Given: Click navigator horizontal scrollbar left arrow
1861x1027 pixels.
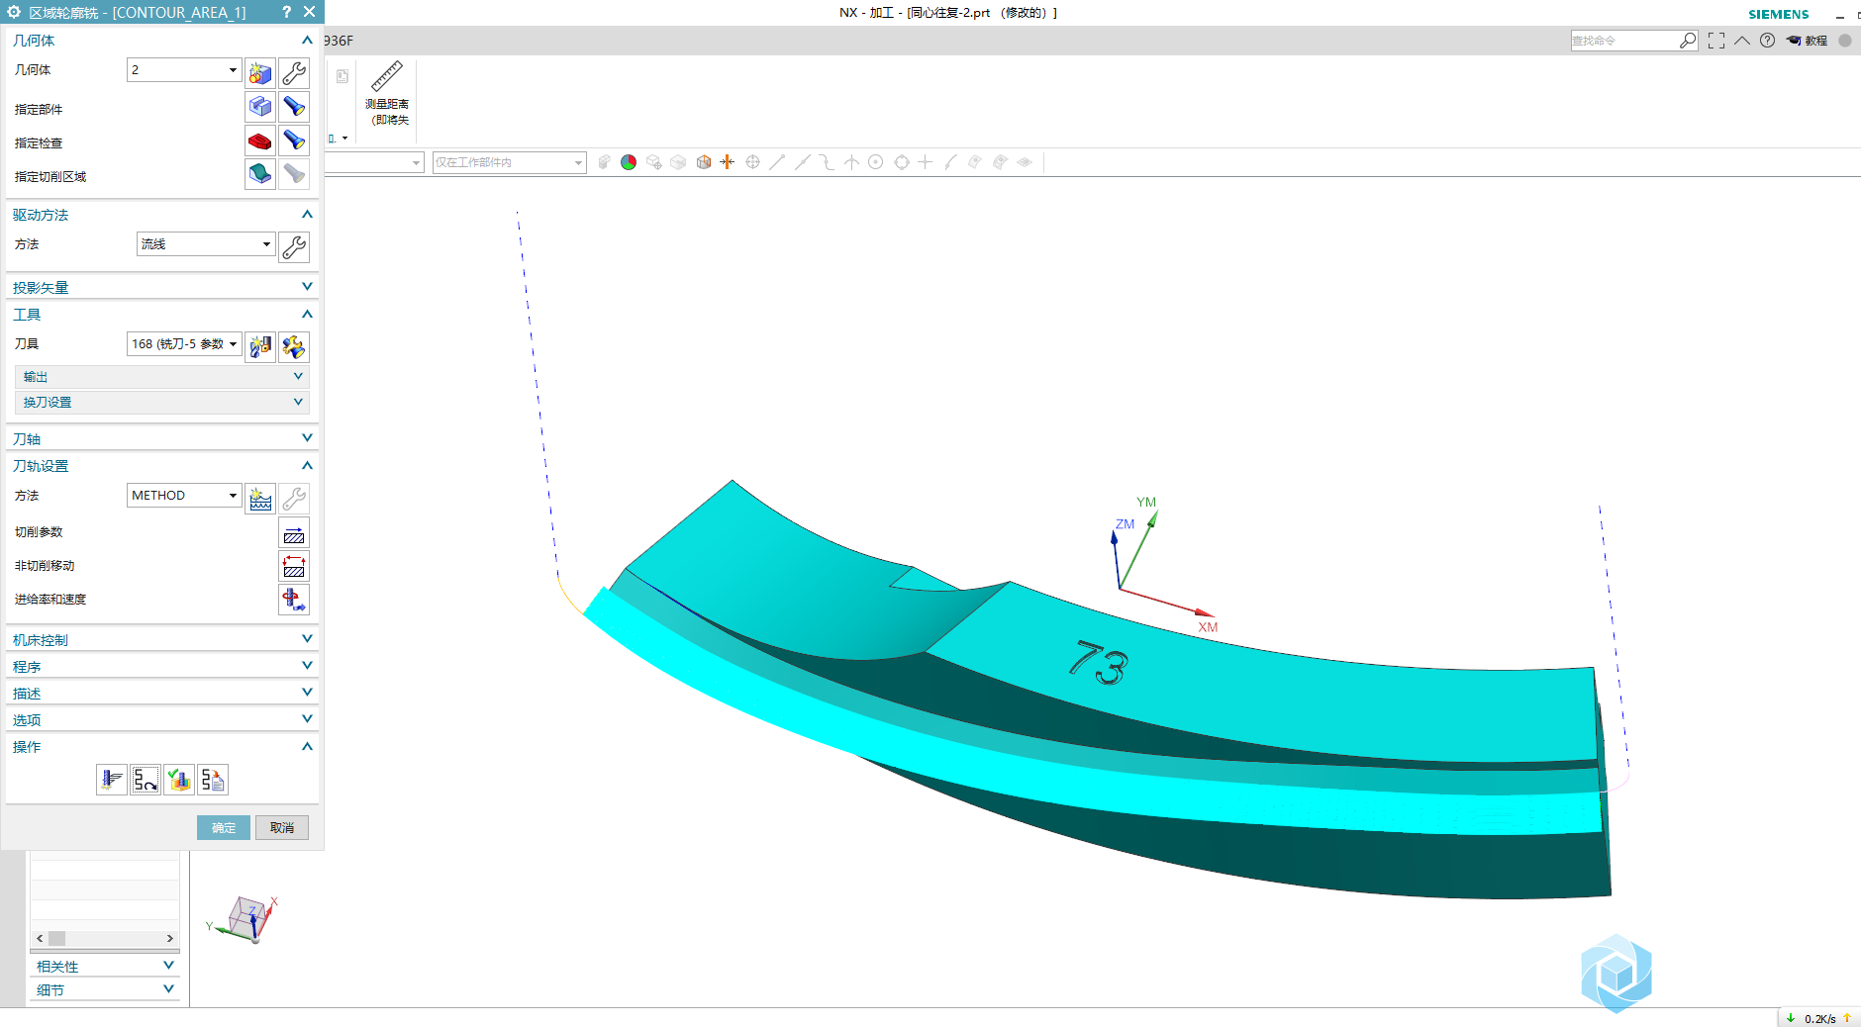Looking at the screenshot, I should (x=40, y=938).
